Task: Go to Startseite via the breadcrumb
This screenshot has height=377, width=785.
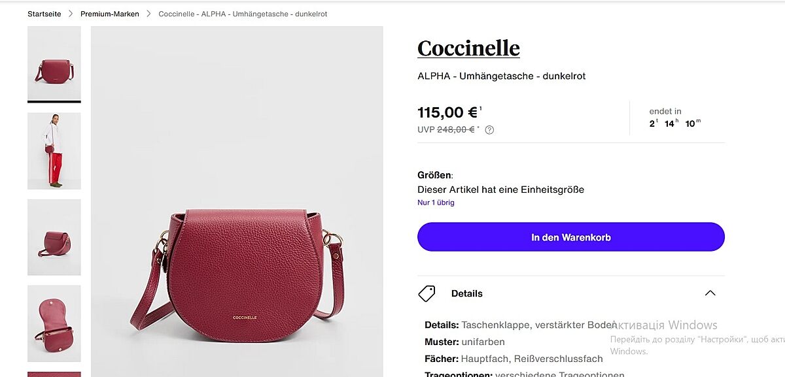Action: click(x=44, y=14)
